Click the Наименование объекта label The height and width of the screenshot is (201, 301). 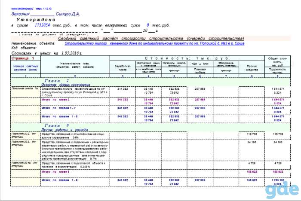(x=33, y=43)
